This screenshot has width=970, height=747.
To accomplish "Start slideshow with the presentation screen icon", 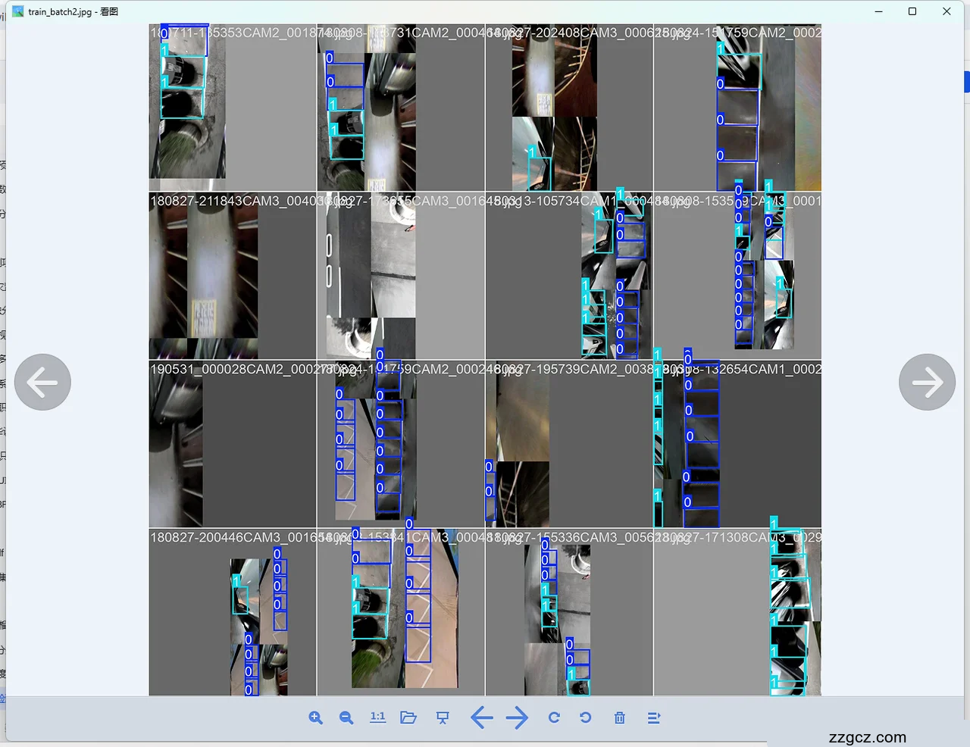I will pos(443,717).
